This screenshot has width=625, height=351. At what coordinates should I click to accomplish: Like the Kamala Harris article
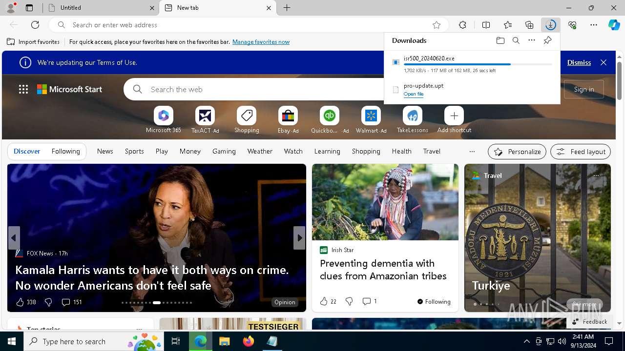[x=20, y=302]
